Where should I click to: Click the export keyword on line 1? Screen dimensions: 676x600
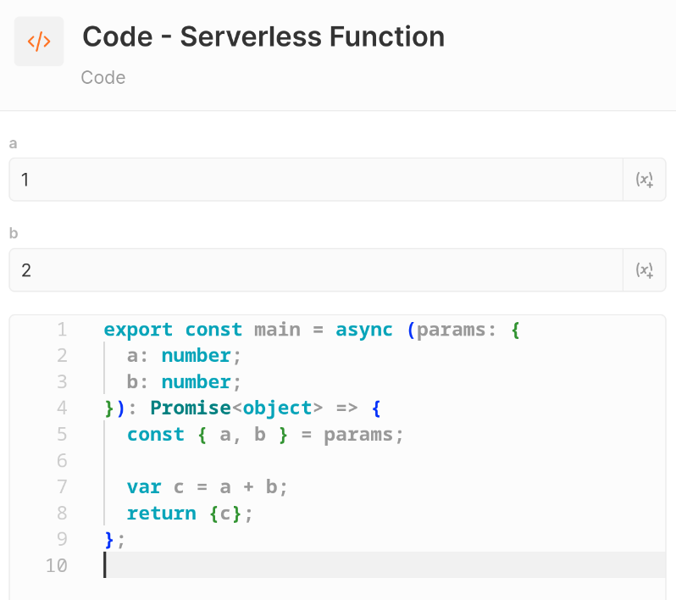point(138,330)
